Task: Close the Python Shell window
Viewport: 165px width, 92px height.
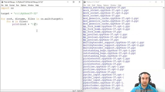Action: [x=162, y=2]
